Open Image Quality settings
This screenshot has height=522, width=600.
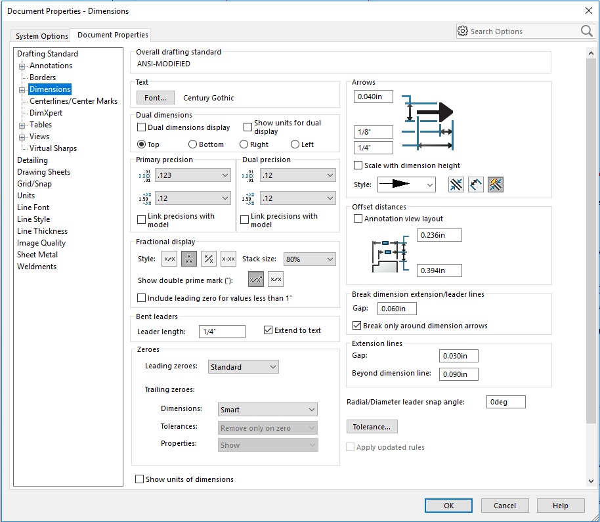coord(41,243)
